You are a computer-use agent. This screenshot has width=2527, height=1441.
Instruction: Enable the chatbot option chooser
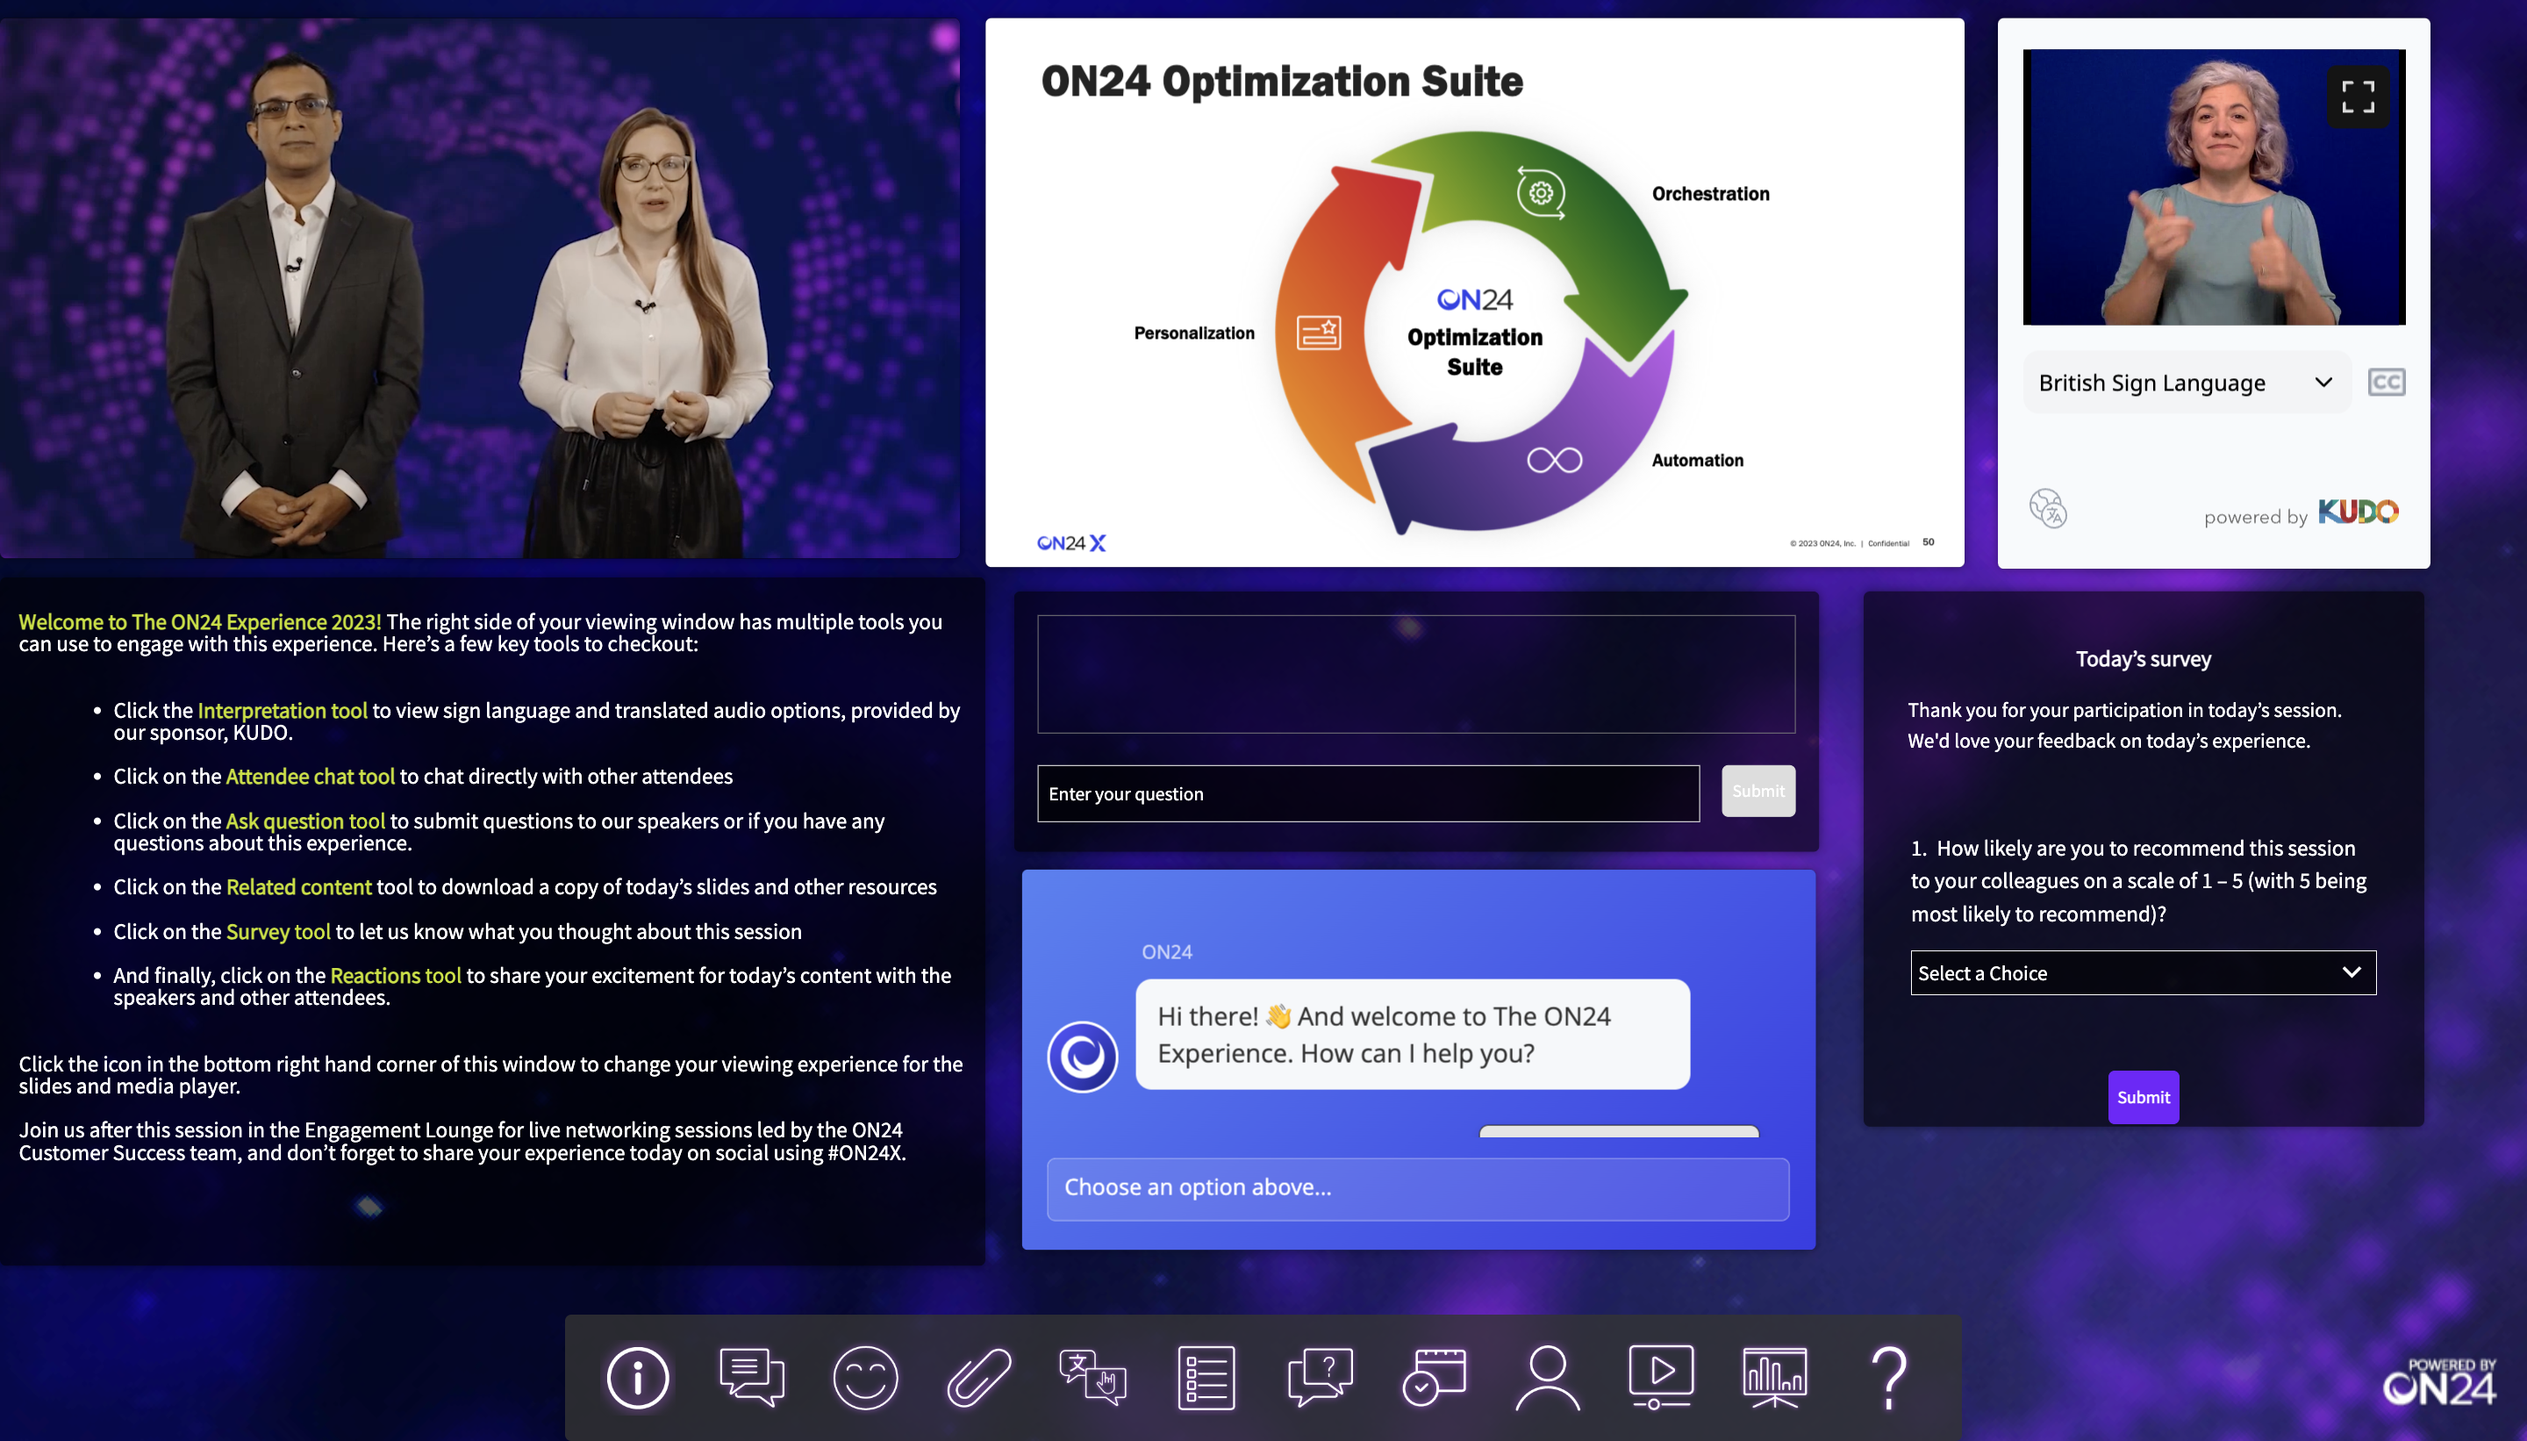tap(1416, 1186)
